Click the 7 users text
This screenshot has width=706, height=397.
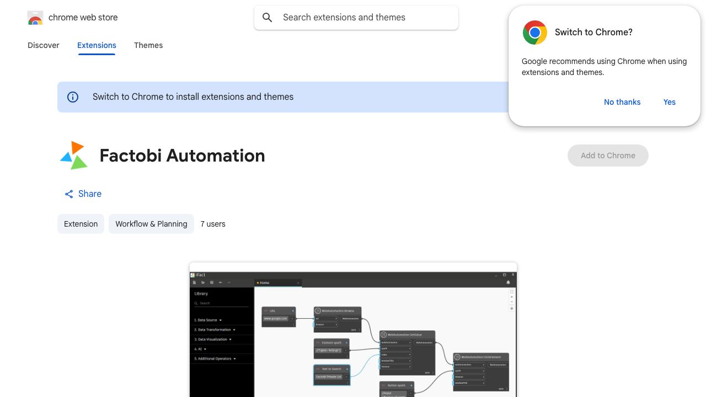click(x=213, y=224)
